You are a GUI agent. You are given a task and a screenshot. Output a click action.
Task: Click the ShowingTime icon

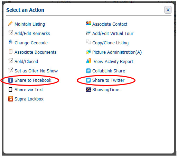[88, 89]
